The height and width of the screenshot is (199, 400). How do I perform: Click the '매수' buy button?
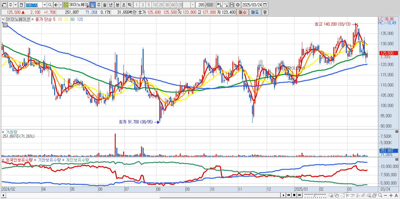(242, 12)
